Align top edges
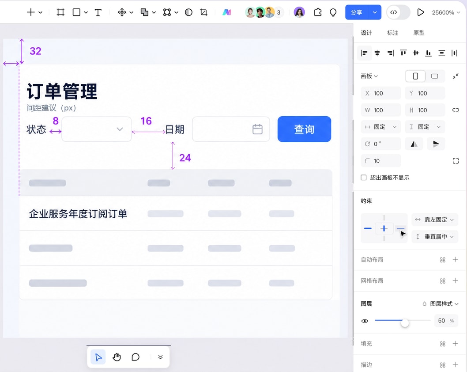The height and width of the screenshot is (372, 467). point(403,53)
